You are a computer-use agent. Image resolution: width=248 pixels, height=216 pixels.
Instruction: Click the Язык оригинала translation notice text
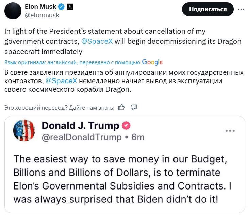(x=72, y=62)
